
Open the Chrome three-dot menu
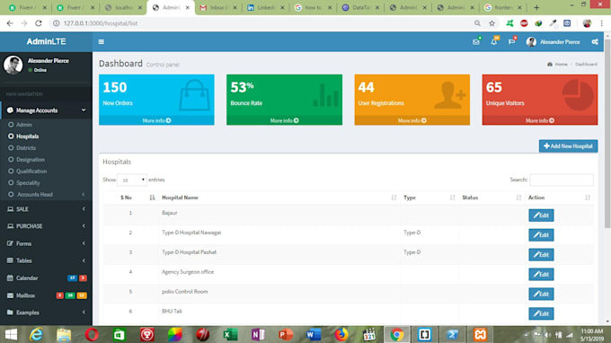pyautogui.click(x=602, y=23)
